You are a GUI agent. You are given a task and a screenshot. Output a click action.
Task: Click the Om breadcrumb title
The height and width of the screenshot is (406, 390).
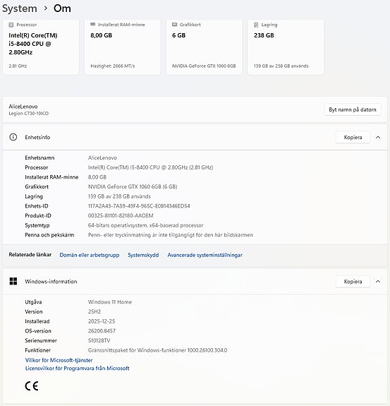pos(62,8)
